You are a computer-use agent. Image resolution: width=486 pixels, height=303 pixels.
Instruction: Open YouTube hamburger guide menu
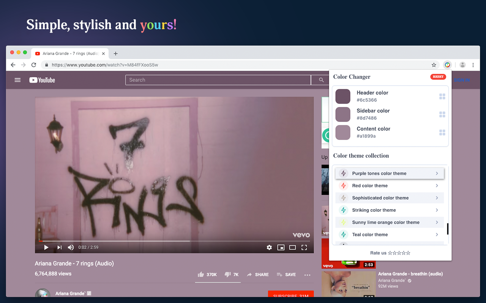pyautogui.click(x=17, y=80)
